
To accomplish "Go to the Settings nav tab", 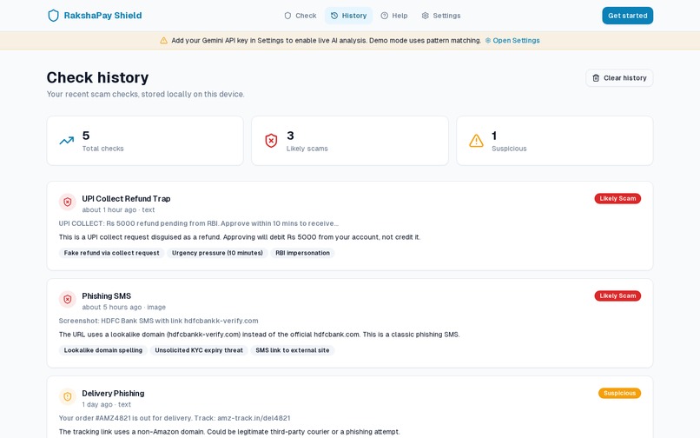I will [x=441, y=16].
